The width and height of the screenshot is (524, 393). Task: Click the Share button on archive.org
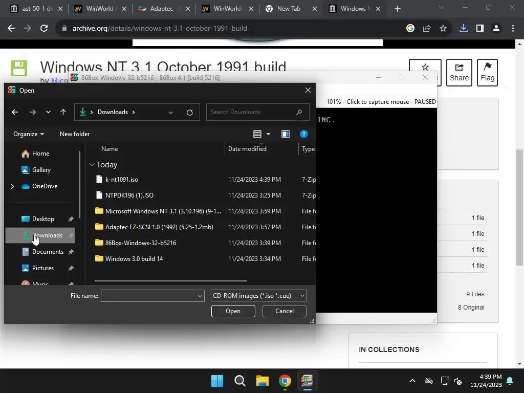459,73
